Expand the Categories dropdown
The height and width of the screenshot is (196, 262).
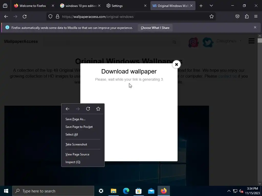(x=229, y=41)
